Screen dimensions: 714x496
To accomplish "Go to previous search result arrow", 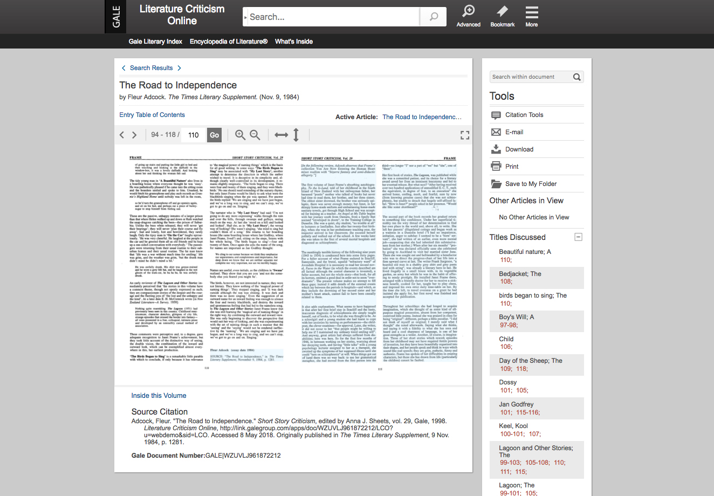I will click(123, 68).
